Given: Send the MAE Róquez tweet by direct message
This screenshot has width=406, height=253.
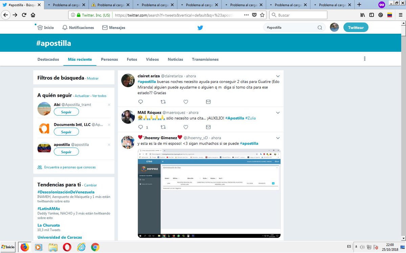Looking at the screenshot, I should (x=208, y=127).
